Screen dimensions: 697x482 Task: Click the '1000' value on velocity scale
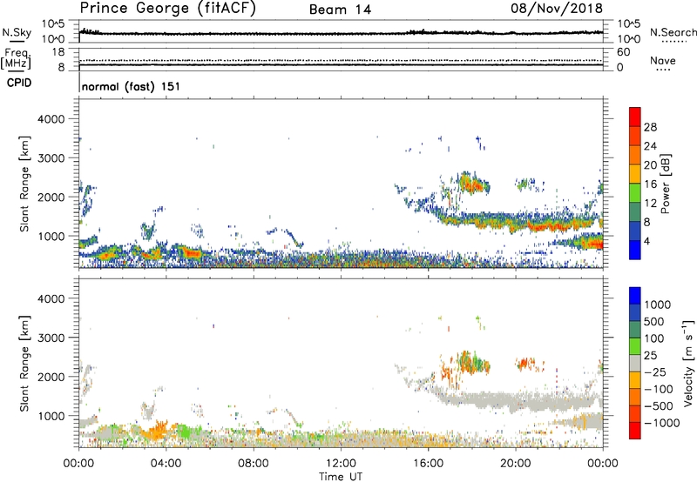tap(658, 305)
